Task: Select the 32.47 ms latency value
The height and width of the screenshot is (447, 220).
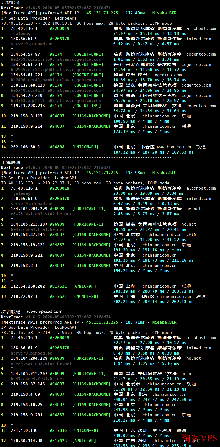Action: [x=123, y=343]
